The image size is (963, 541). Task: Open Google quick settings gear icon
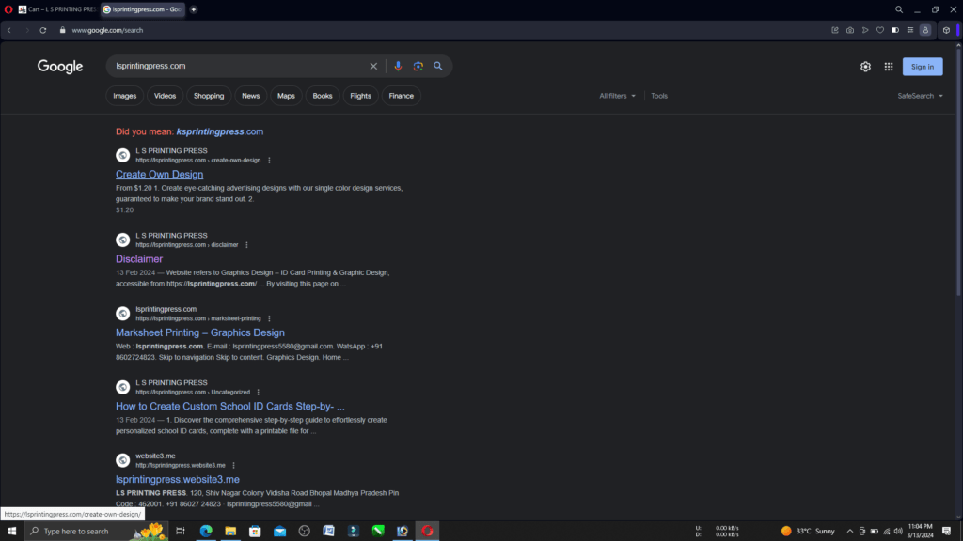pyautogui.click(x=865, y=67)
